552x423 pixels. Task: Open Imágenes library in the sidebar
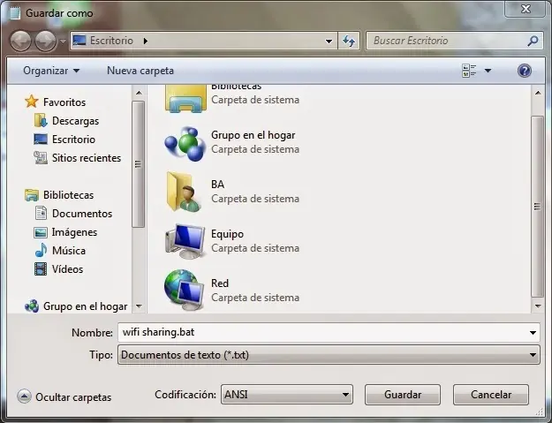(74, 232)
